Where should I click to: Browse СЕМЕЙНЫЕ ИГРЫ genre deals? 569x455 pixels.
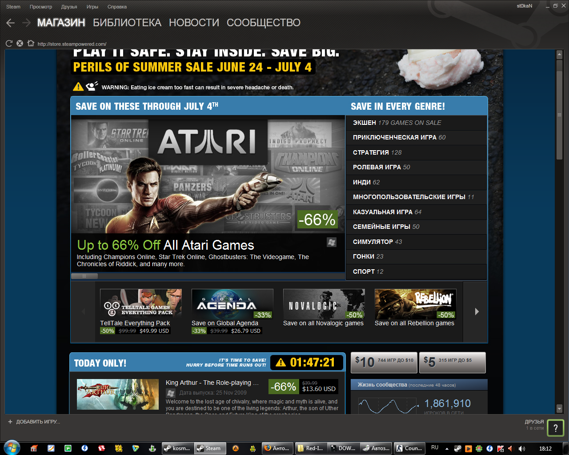coord(416,227)
